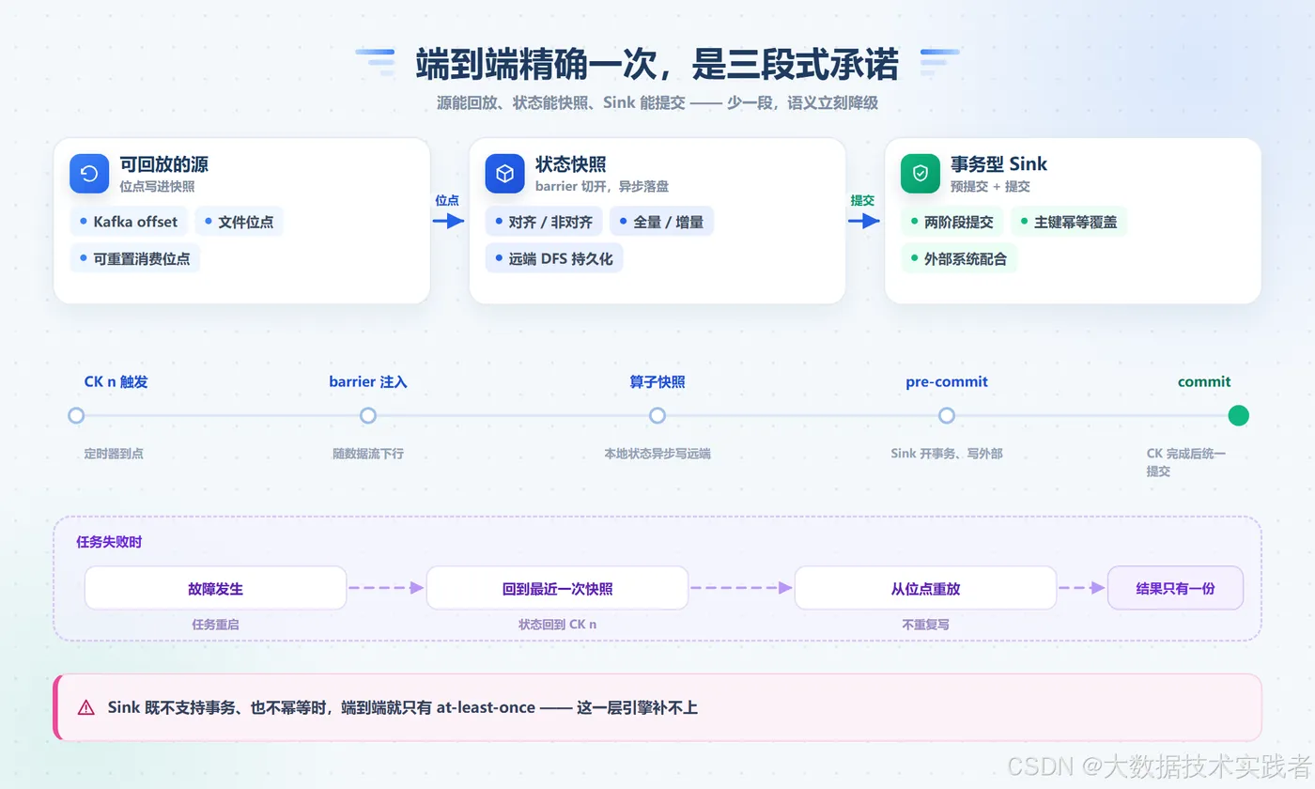
Task: Click the 状态快照 card title
Action: (570, 164)
